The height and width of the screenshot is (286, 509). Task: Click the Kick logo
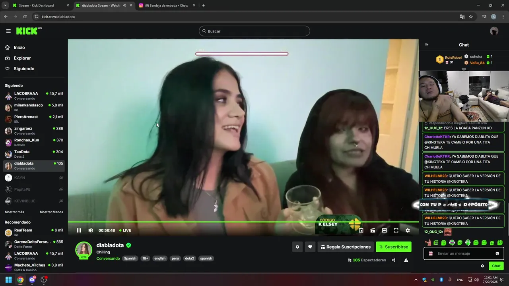pos(29,31)
